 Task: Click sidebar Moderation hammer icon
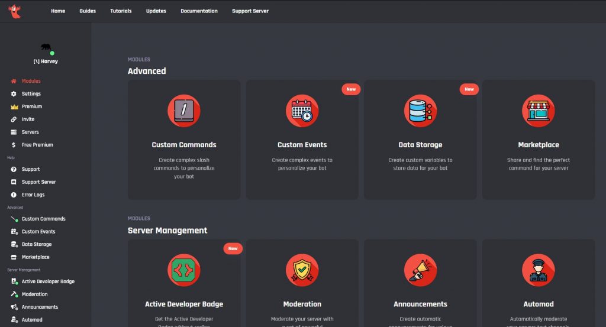coord(14,294)
